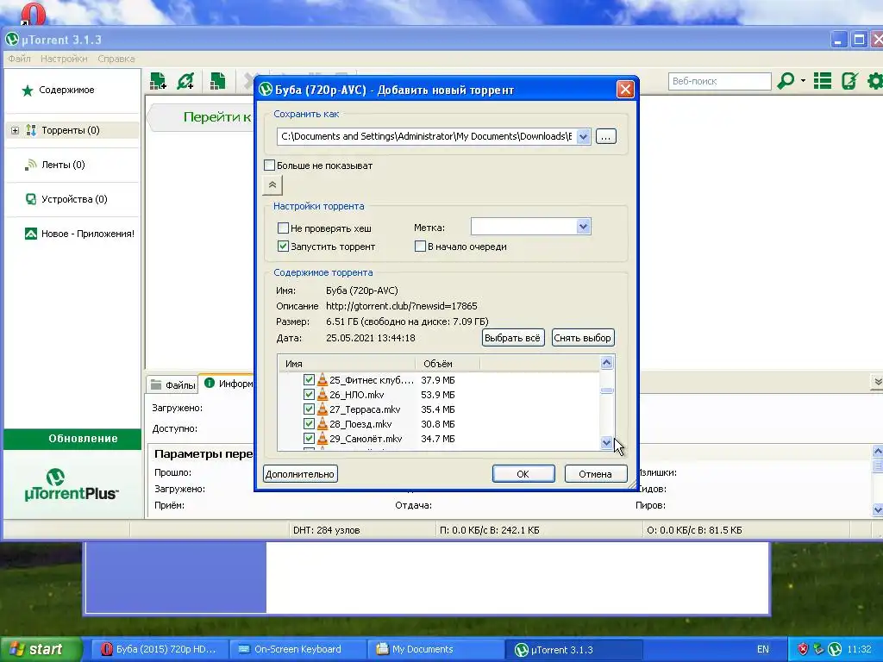Select the 27_Терраса.mkv file name
The height and width of the screenshot is (662, 883).
click(x=365, y=409)
